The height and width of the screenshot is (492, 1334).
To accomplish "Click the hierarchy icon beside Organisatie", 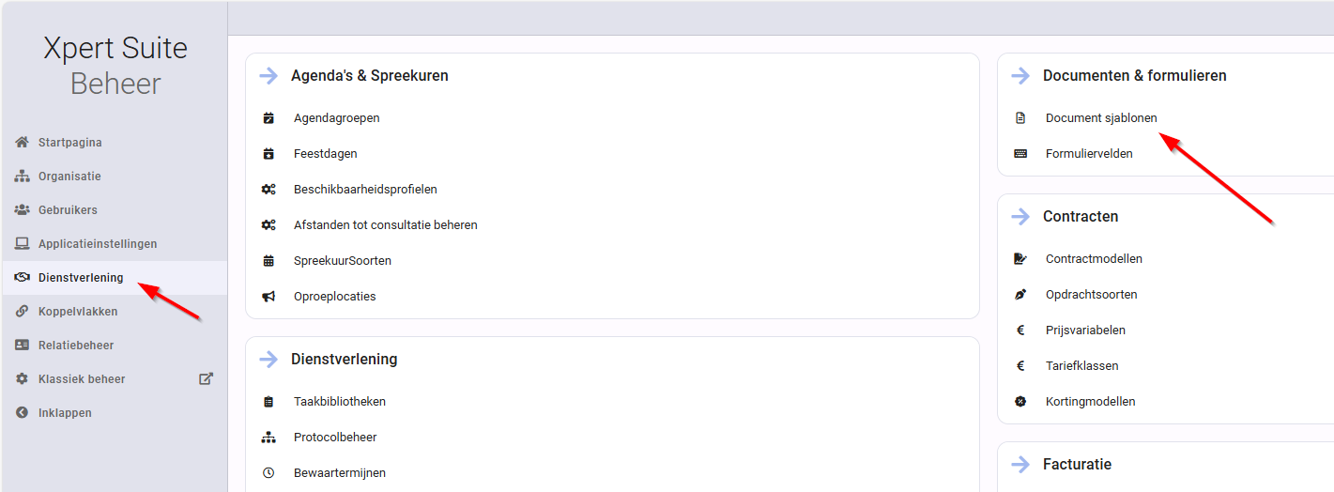I will 22,177.
